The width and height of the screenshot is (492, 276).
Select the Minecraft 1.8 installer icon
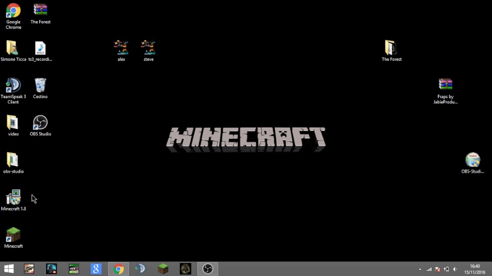[x=13, y=200]
